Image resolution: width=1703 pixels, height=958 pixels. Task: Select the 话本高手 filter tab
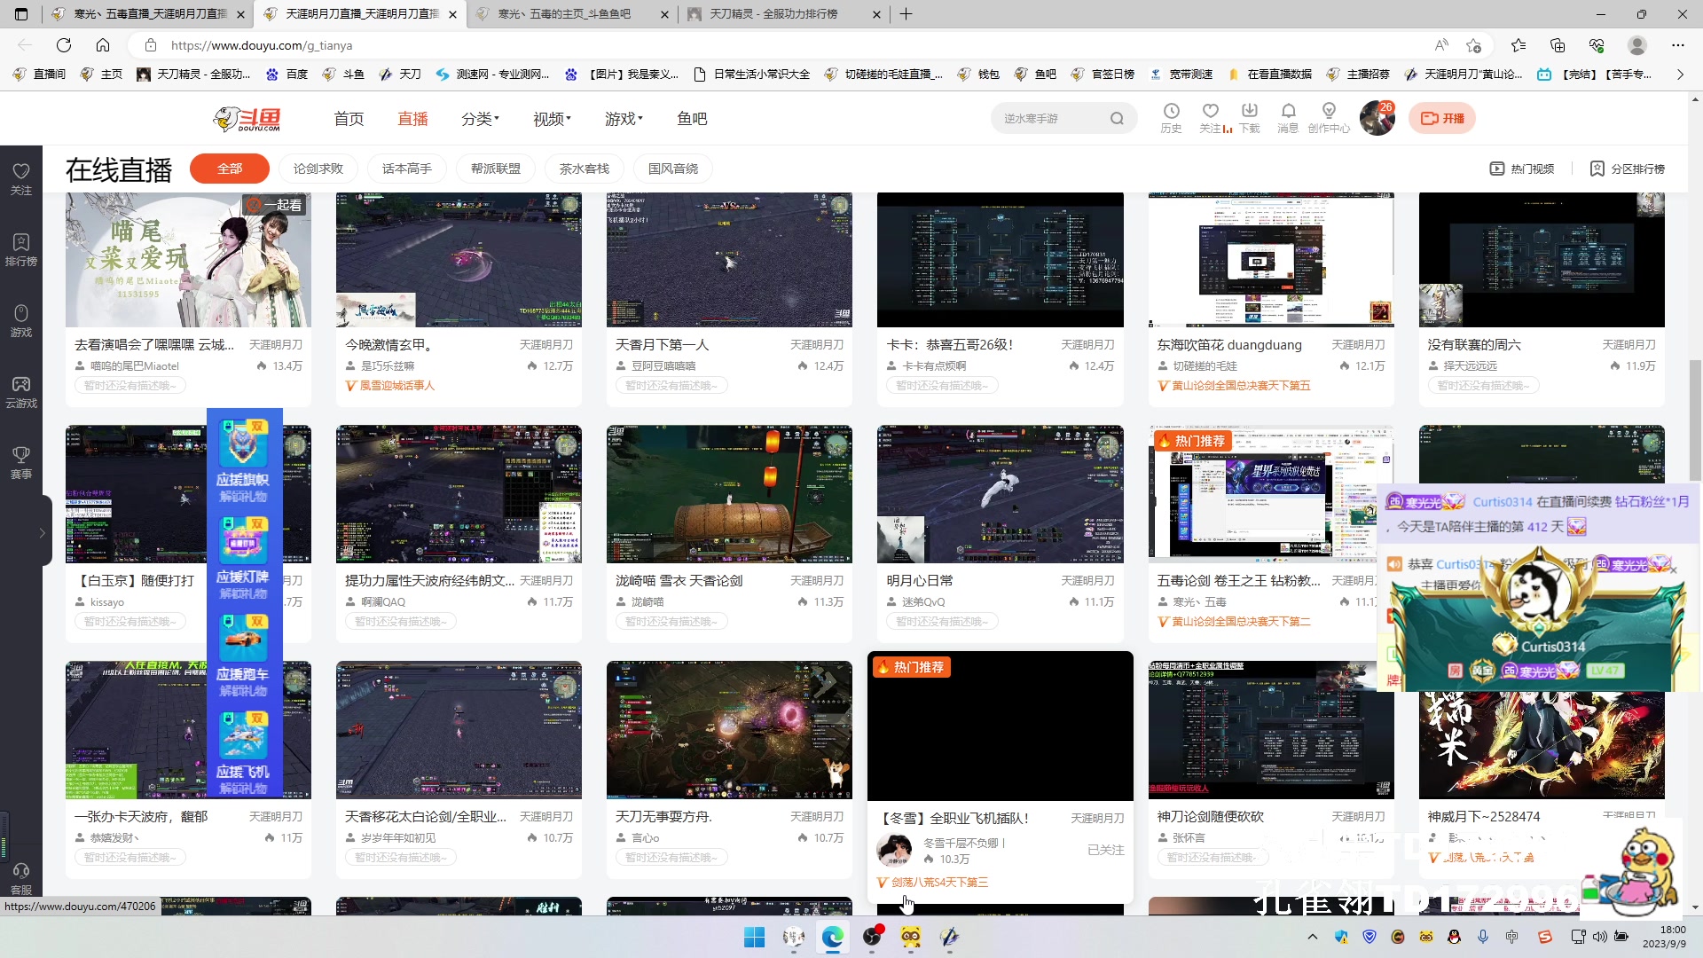coord(407,169)
